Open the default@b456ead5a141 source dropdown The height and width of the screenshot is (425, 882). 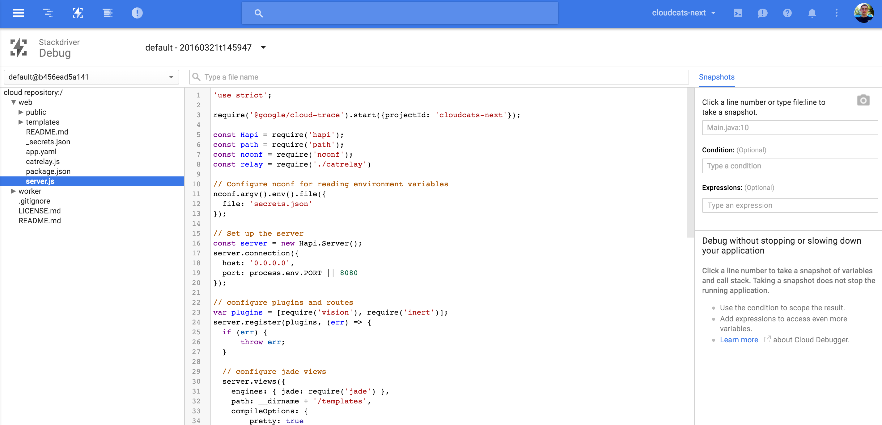(x=91, y=77)
